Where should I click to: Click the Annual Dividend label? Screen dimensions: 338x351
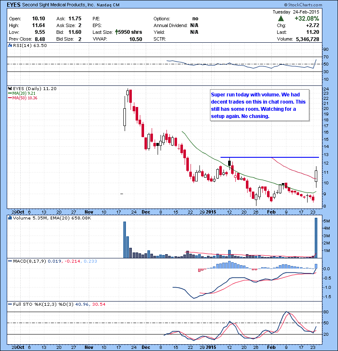[x=170, y=25]
